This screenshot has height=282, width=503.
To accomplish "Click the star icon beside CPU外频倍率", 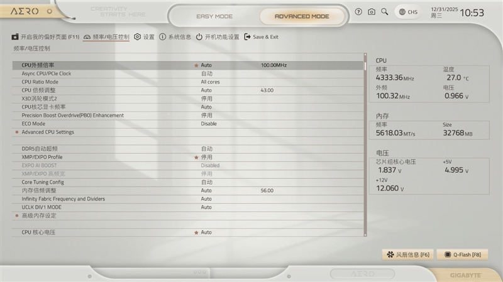I will [x=196, y=65].
